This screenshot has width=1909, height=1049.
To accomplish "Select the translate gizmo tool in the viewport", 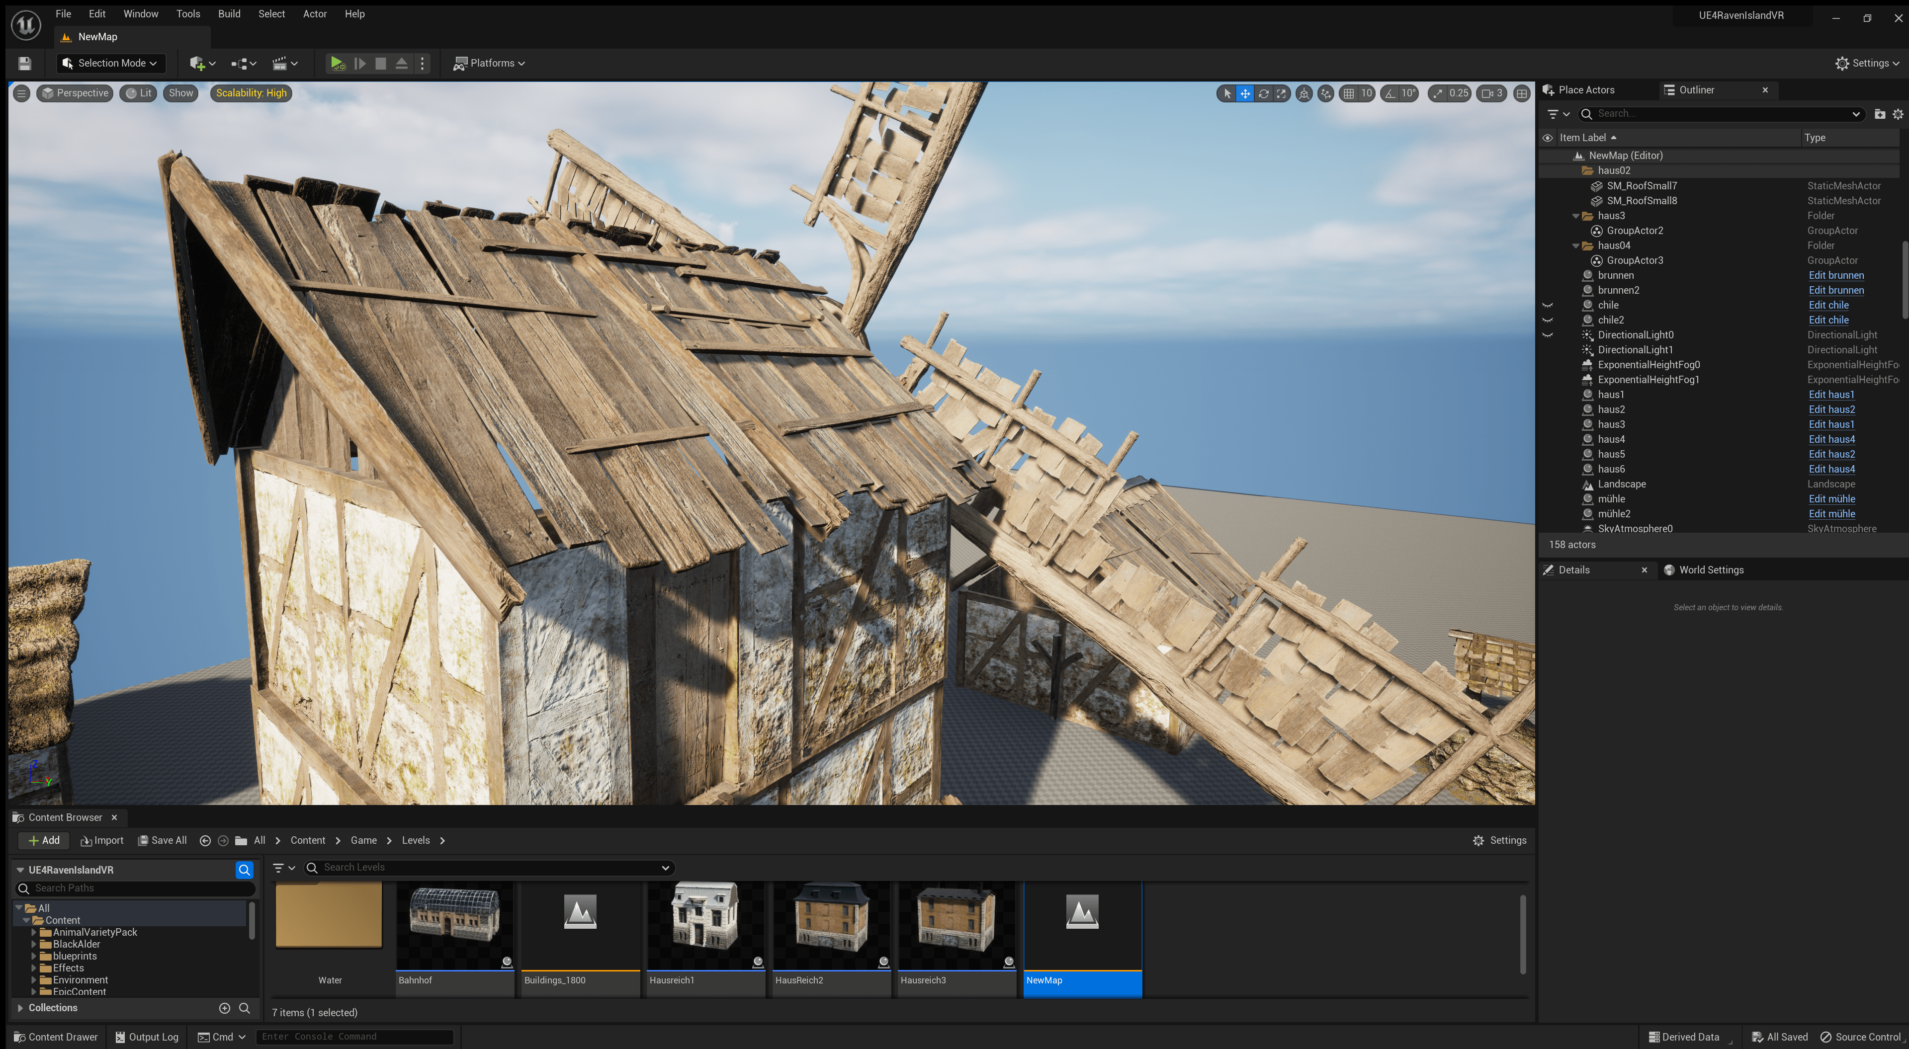I will pyautogui.click(x=1245, y=93).
